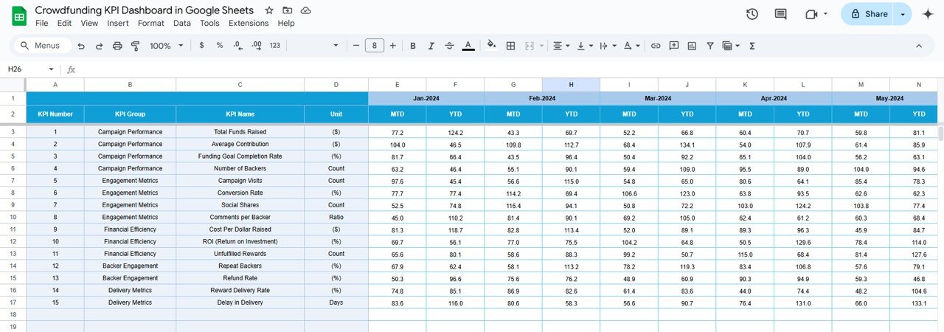Viewport: 944px width, 332px height.
Task: Open the Google Sheets home icon
Action: [x=19, y=15]
